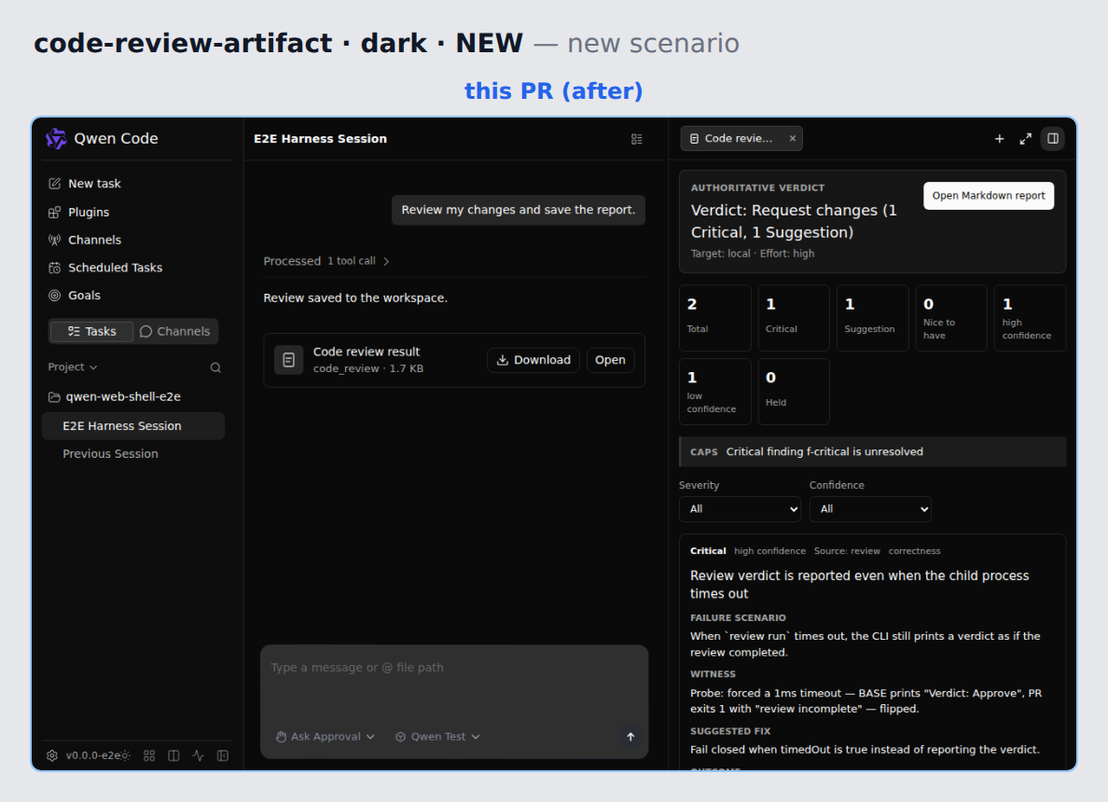Click the finding title about child process timeout

859,585
